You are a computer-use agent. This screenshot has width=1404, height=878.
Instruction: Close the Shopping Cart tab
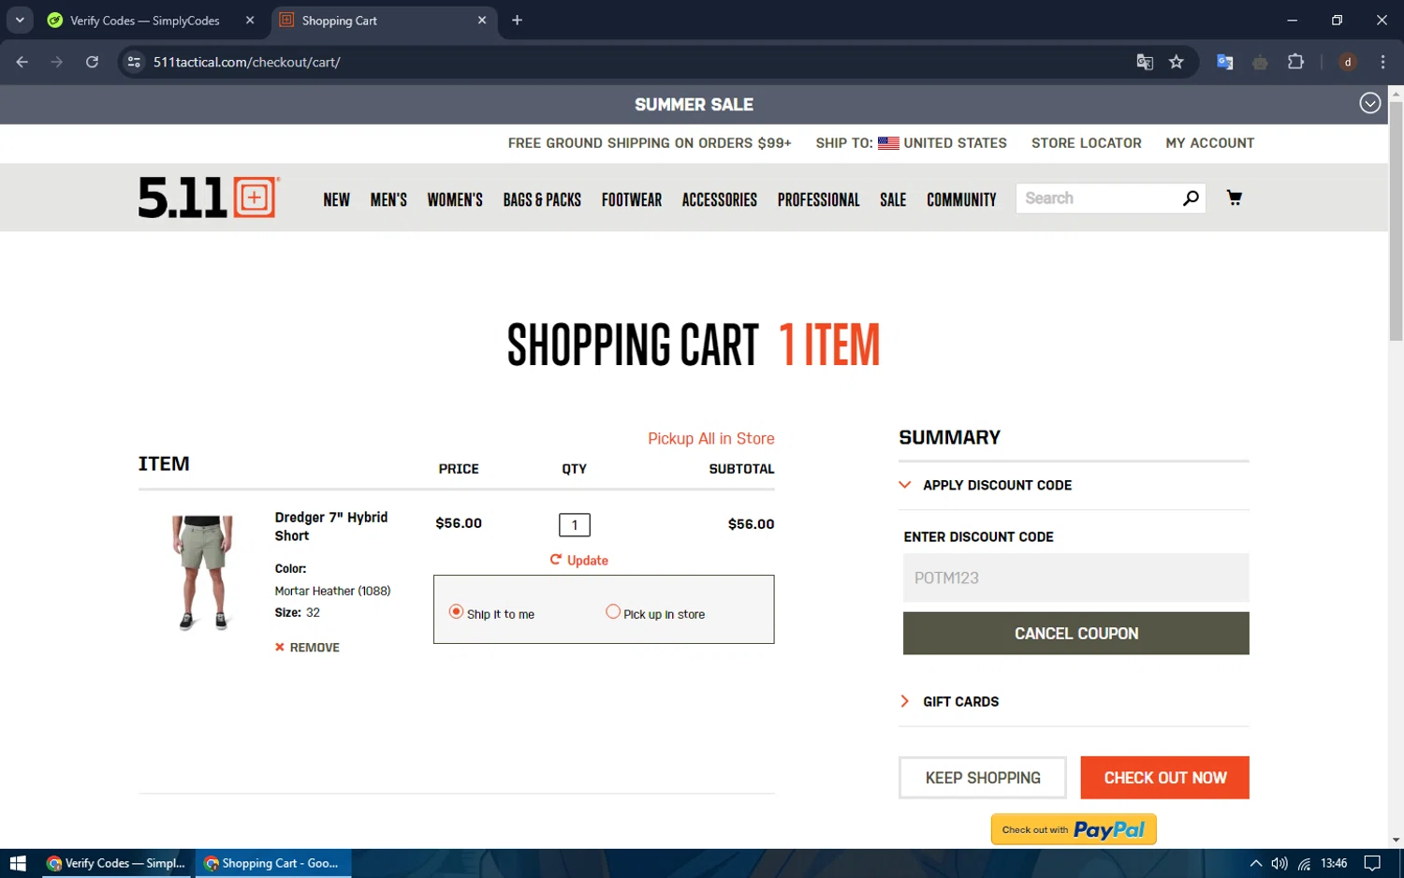click(x=482, y=20)
